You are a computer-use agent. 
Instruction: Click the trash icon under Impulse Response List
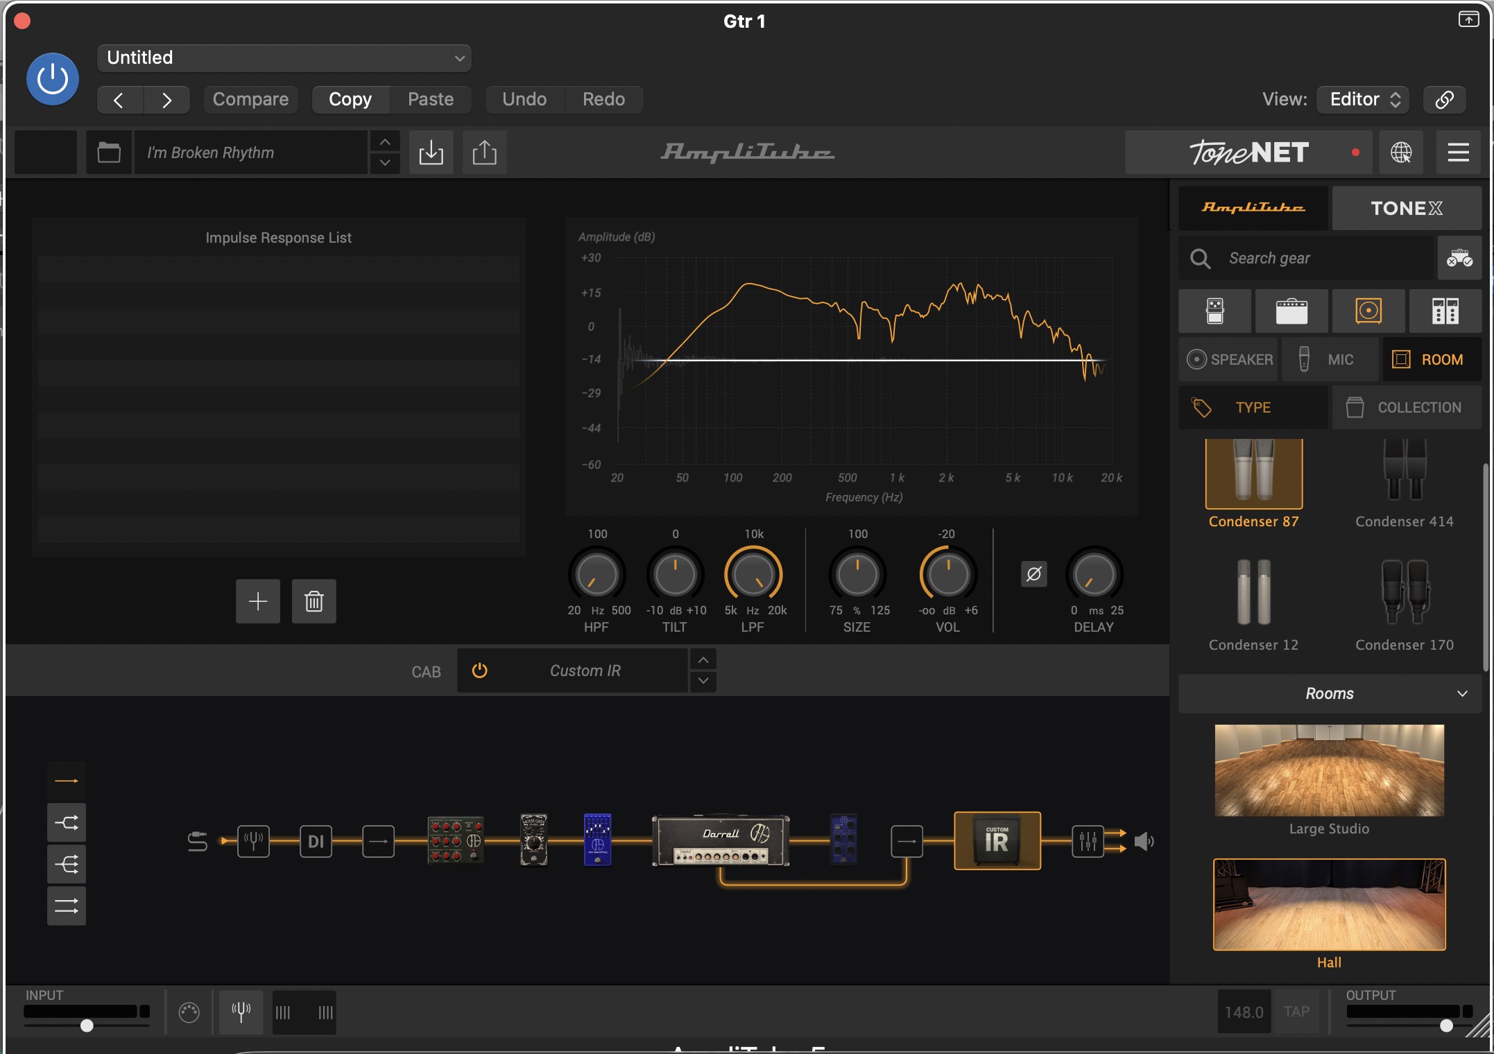click(314, 601)
